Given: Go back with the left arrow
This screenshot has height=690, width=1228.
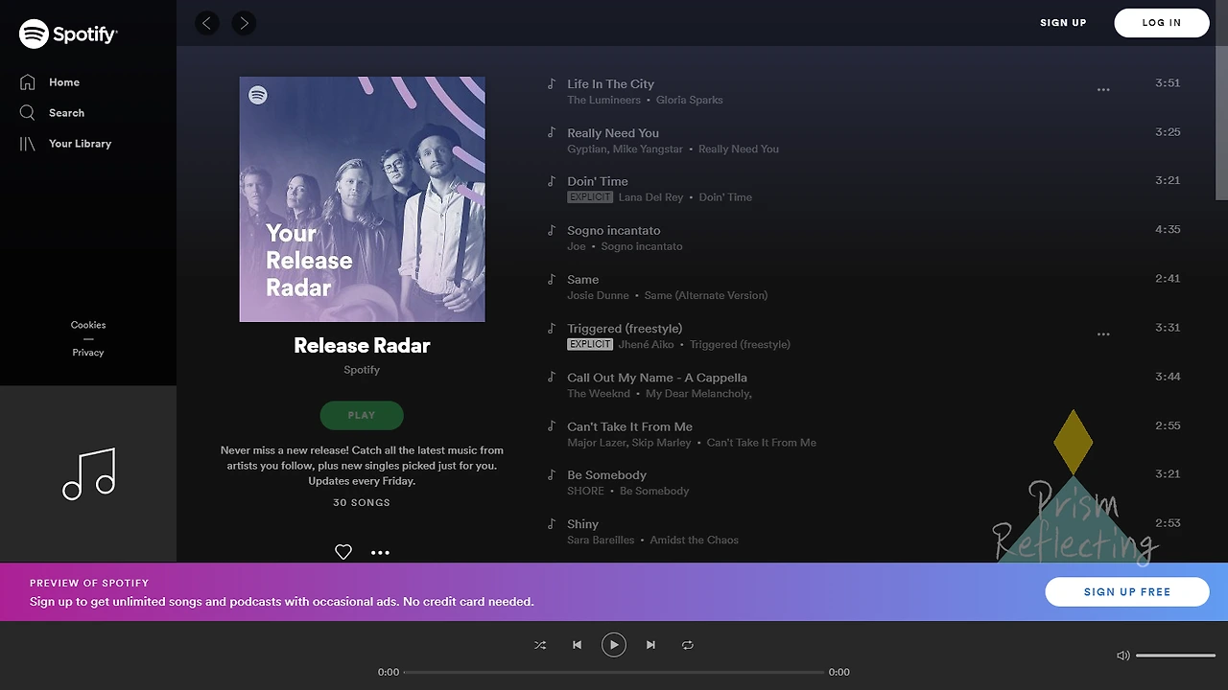Looking at the screenshot, I should coord(207,23).
